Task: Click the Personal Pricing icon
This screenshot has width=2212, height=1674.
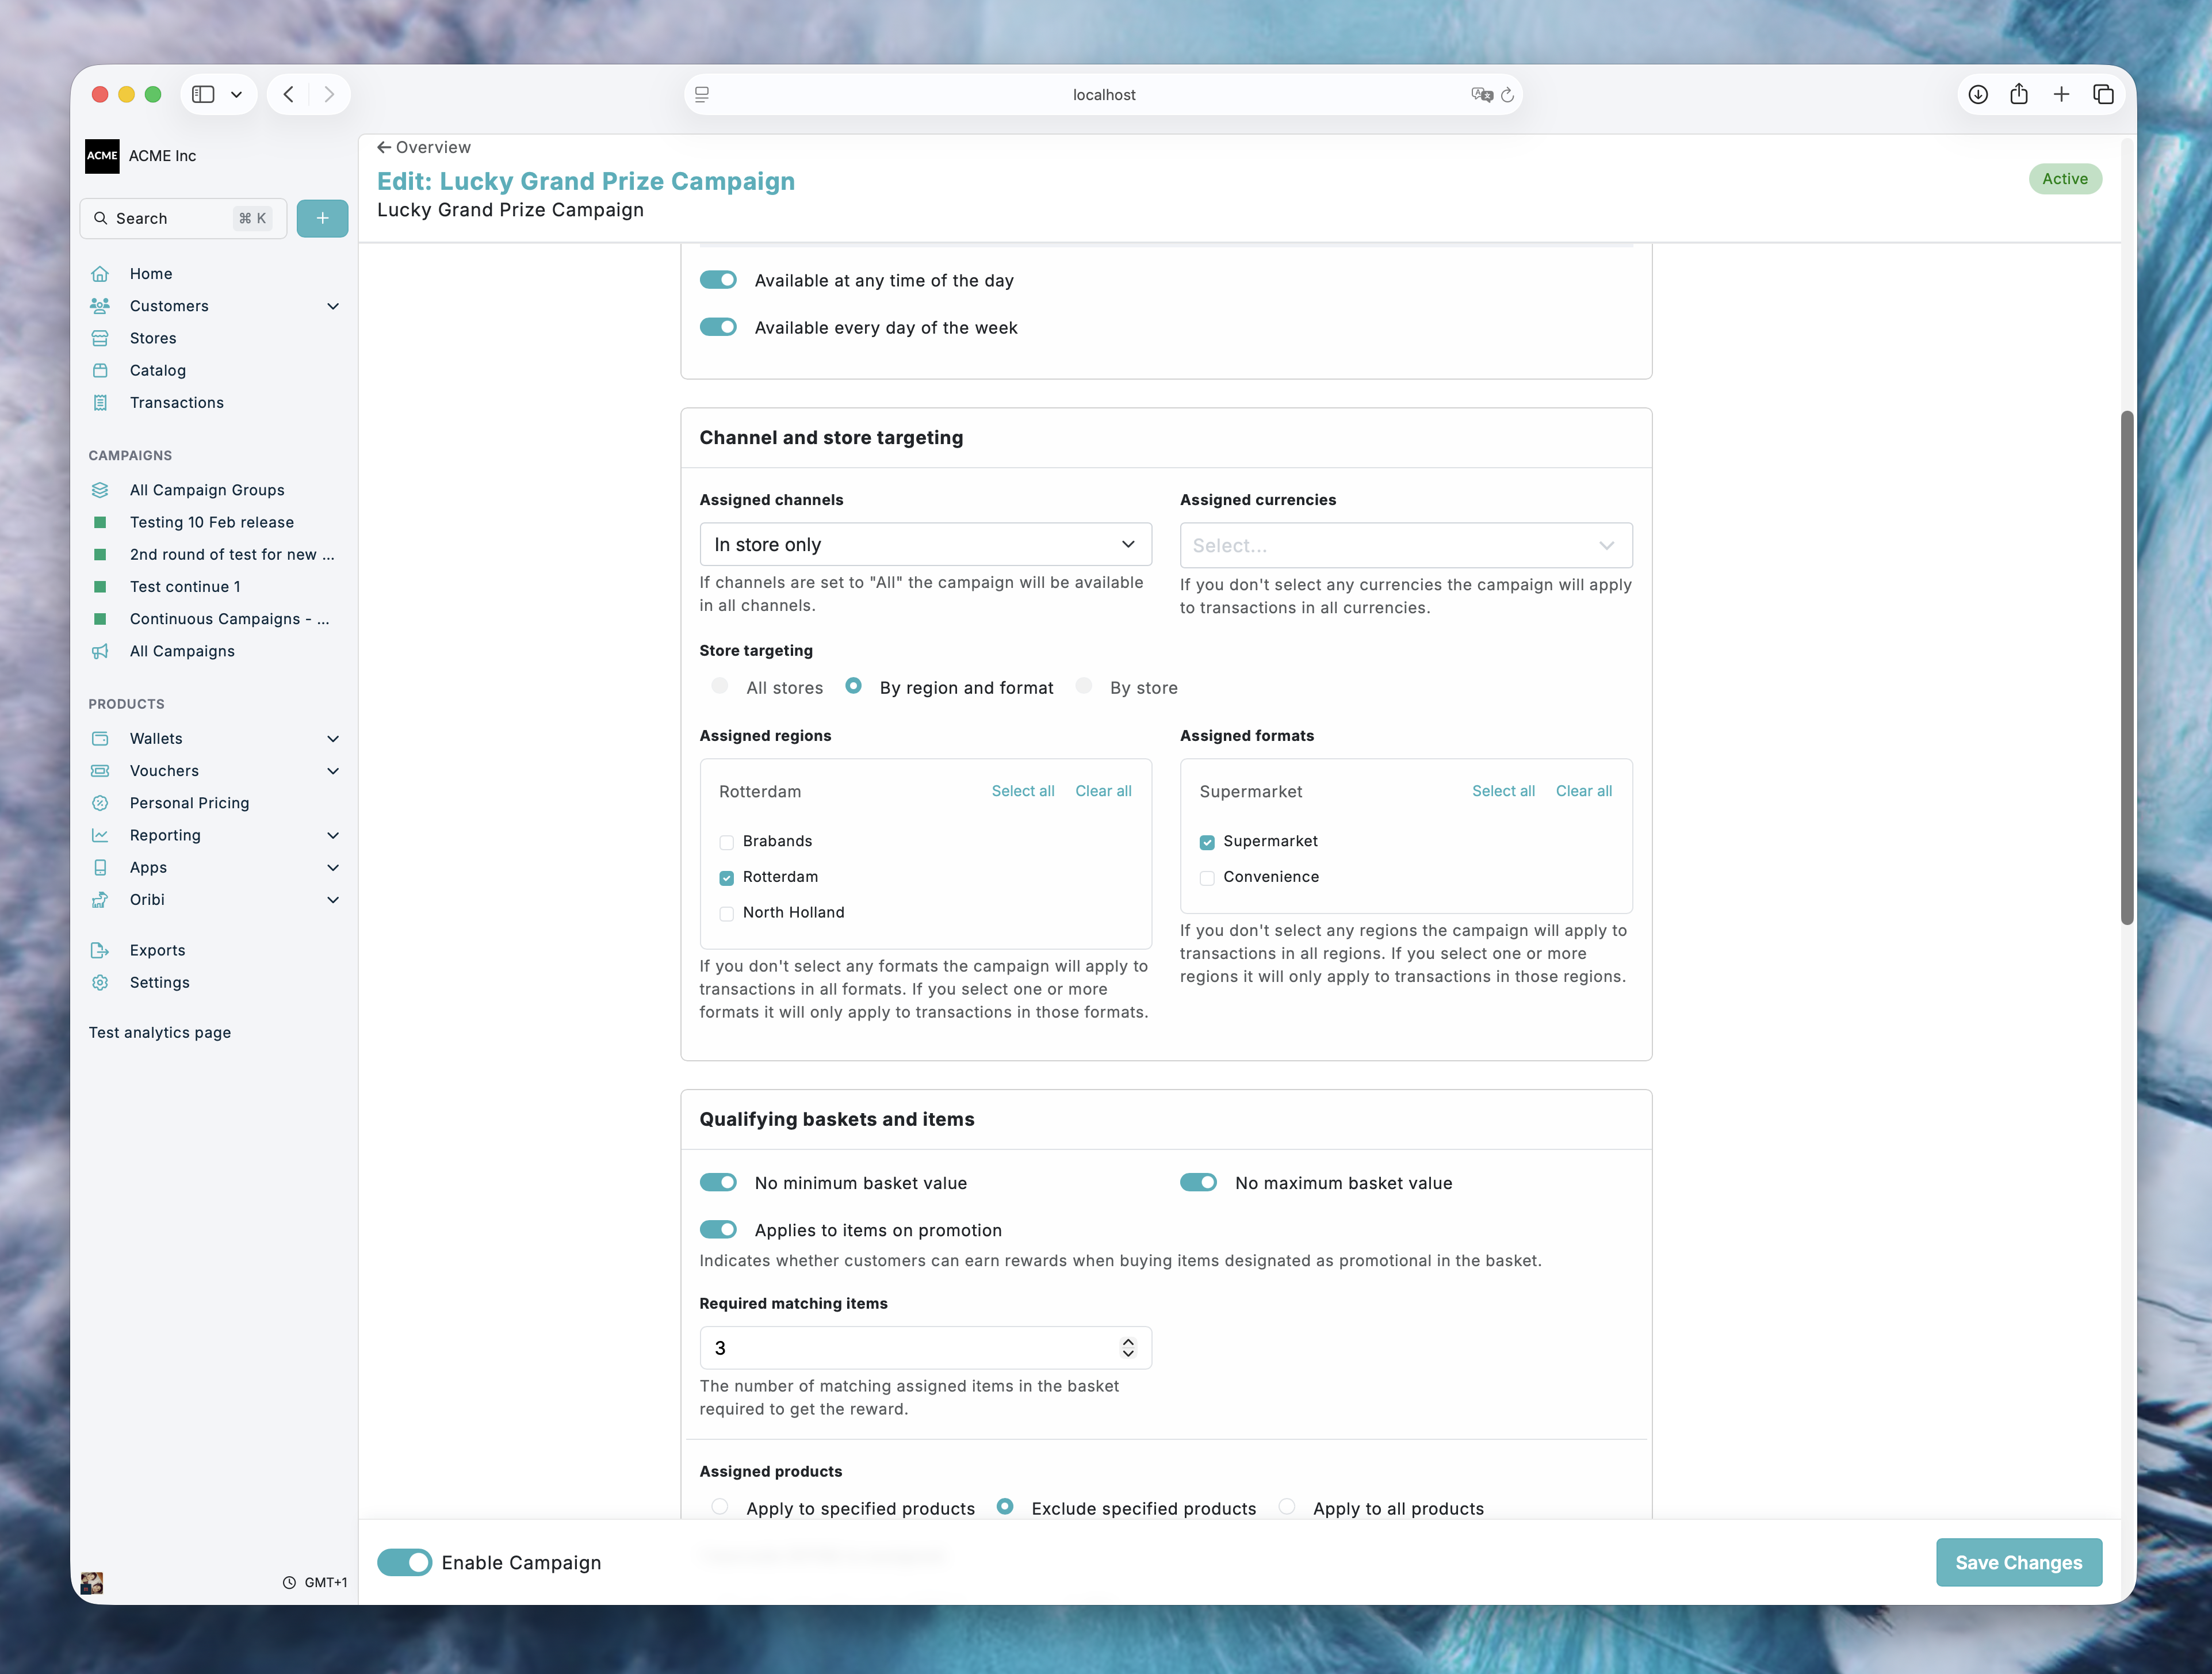Action: tap(100, 803)
